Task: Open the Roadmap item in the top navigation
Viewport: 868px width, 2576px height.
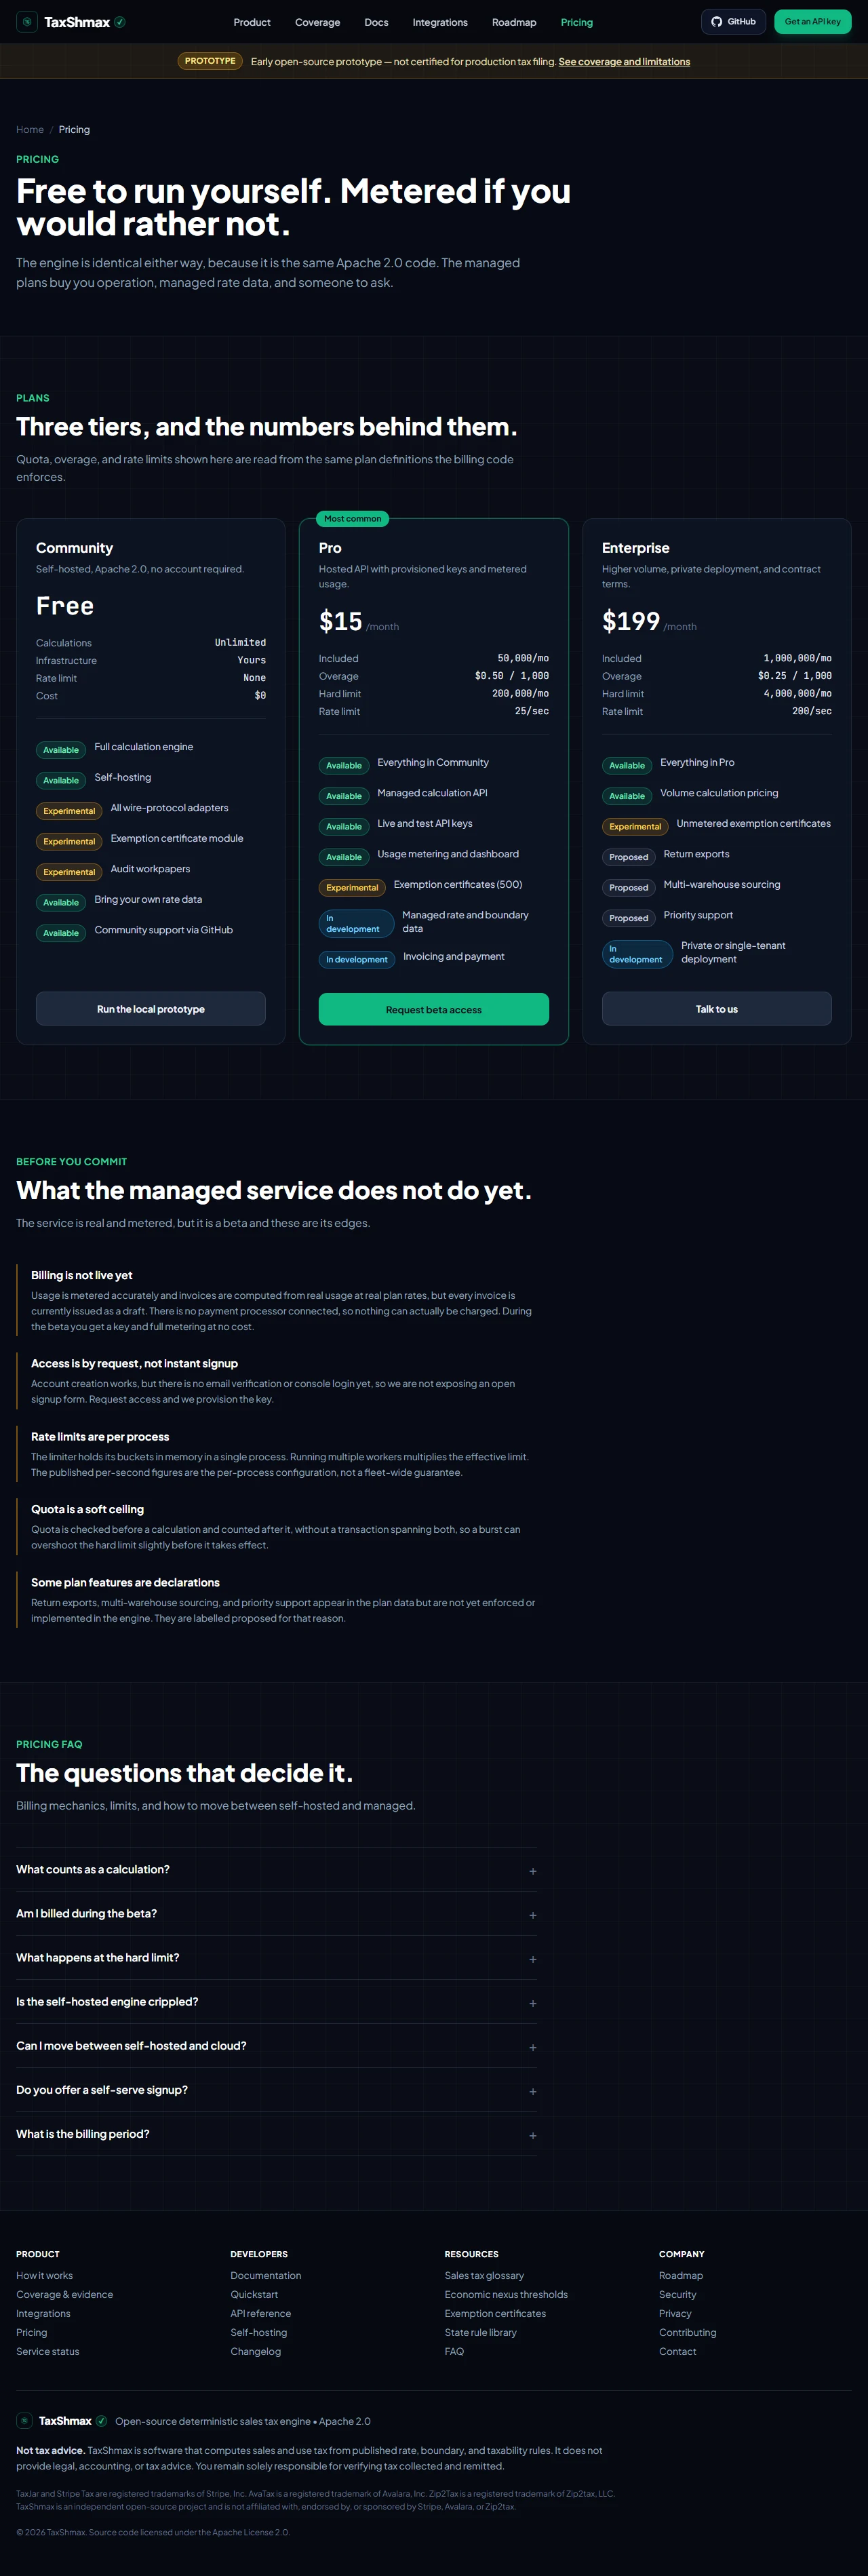Action: [x=514, y=22]
